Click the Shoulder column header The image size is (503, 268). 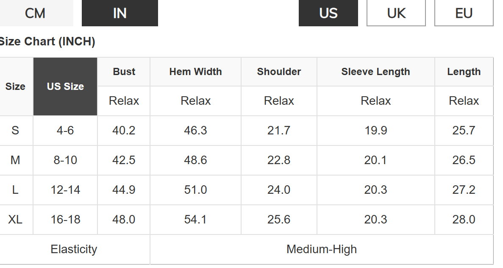click(279, 72)
